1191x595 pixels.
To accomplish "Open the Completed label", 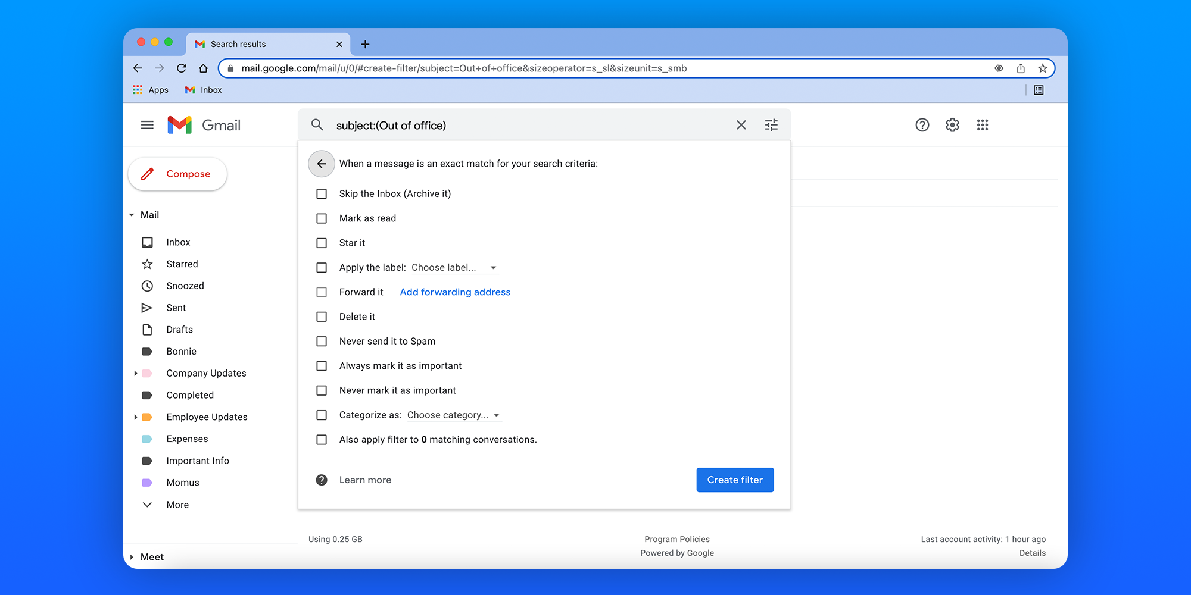I will 189,395.
